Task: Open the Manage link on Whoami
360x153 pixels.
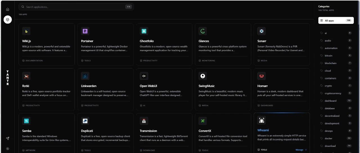Action: 301,150
